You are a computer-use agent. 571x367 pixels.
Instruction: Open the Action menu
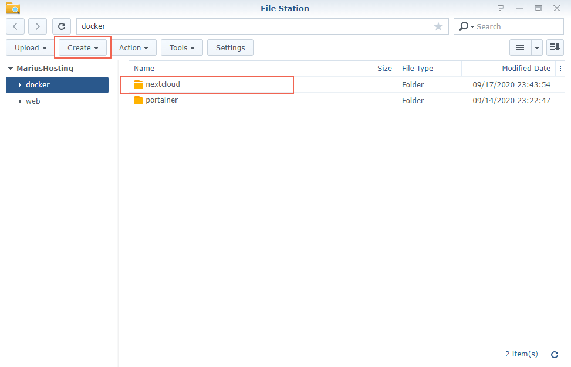pyautogui.click(x=134, y=47)
